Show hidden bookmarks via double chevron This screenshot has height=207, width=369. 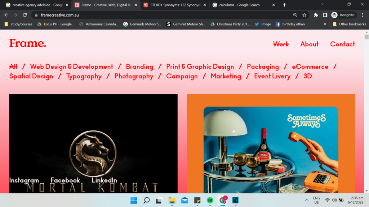325,24
